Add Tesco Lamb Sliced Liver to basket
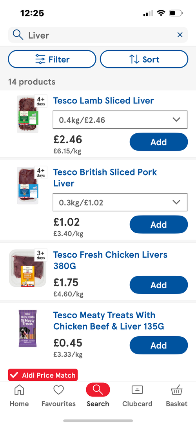Image resolution: width=196 pixels, height=426 pixels. (159, 142)
